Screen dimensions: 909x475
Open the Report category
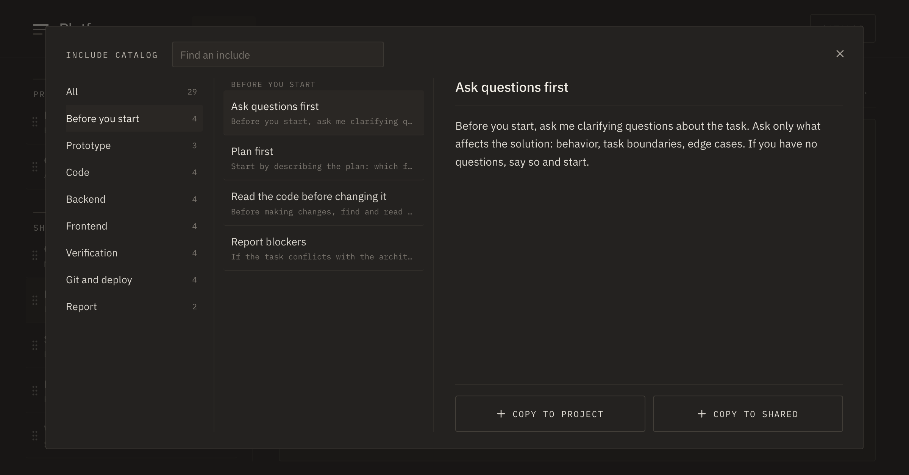[134, 307]
